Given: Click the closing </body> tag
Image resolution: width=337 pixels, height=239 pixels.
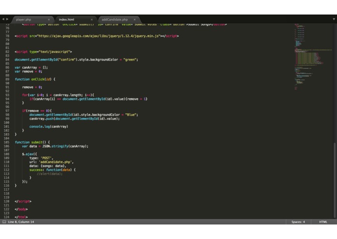Looking at the screenshot, I should tap(21, 209).
